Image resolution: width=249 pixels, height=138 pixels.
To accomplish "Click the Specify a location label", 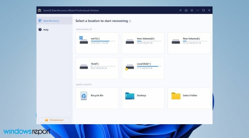I will [x=84, y=84].
